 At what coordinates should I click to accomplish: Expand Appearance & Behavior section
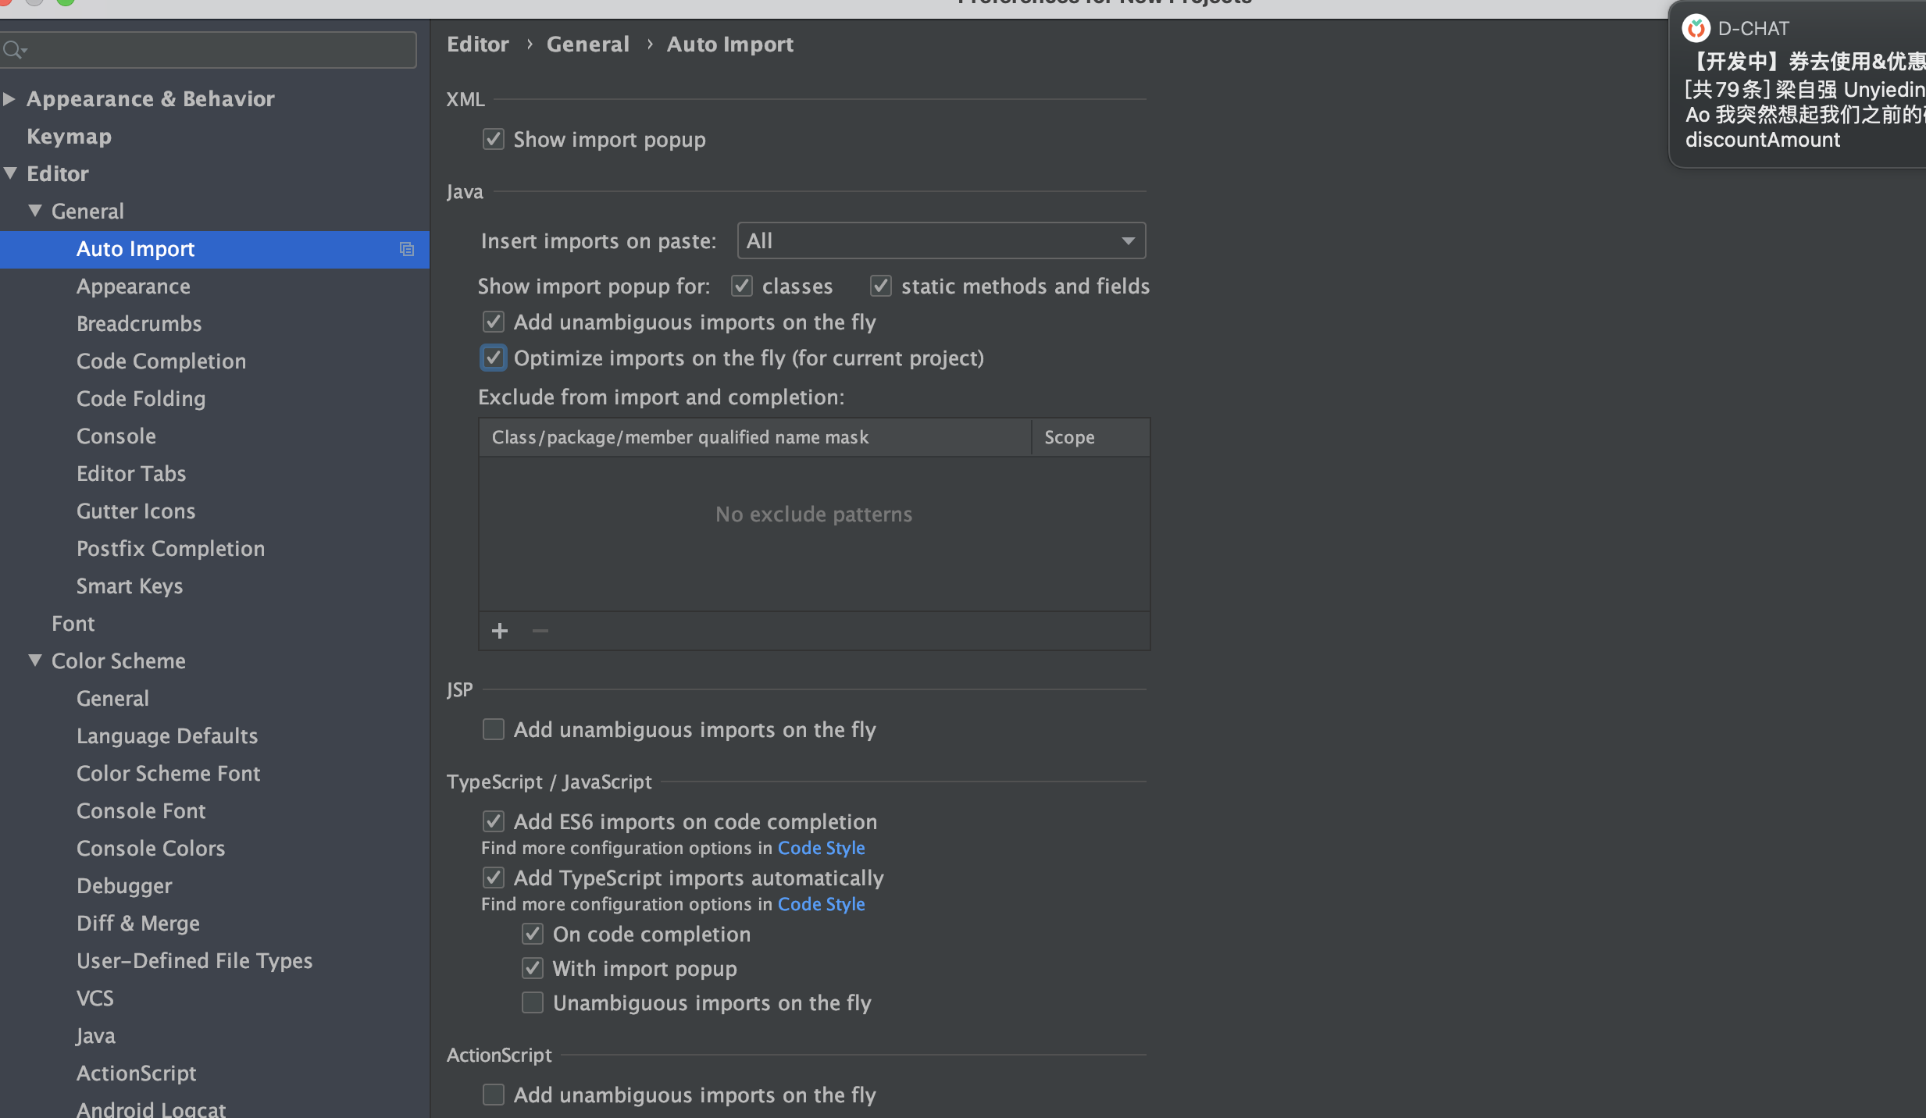[9, 98]
